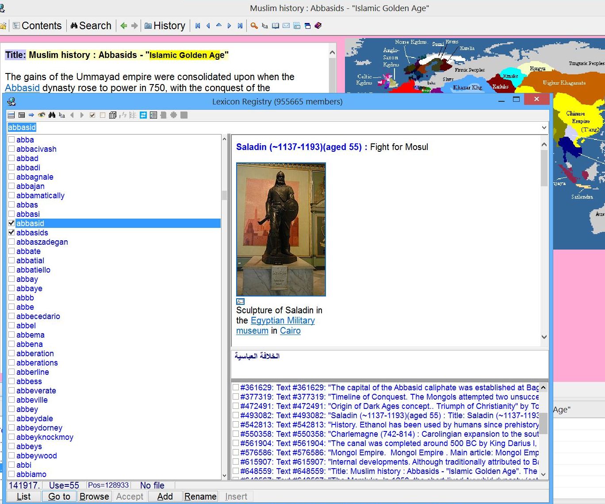Viewport: 605px width, 504px height.
Task: Expand the image icon below Saladin sculpture
Action: (x=241, y=301)
